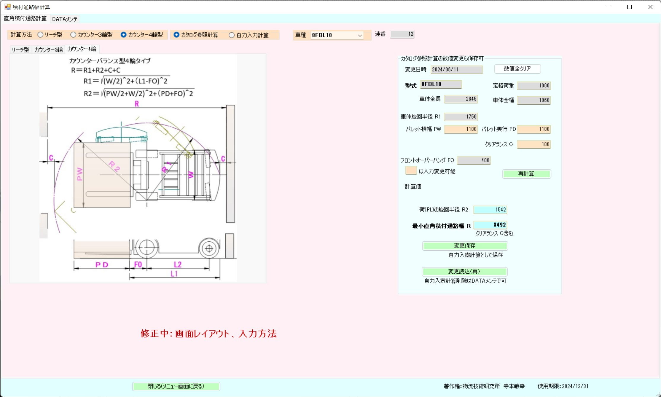The height and width of the screenshot is (397, 661).
Task: Click the orange editable-field legend swatch
Action: (411, 171)
